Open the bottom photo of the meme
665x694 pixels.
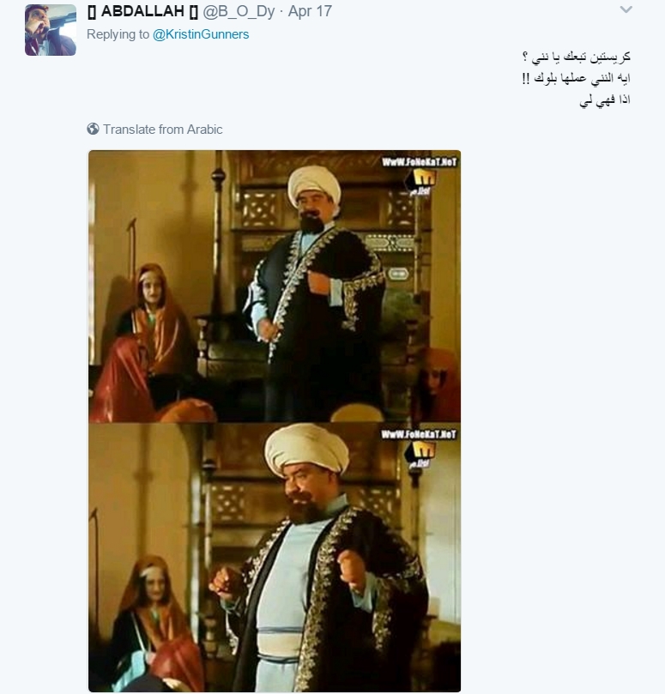point(275,558)
